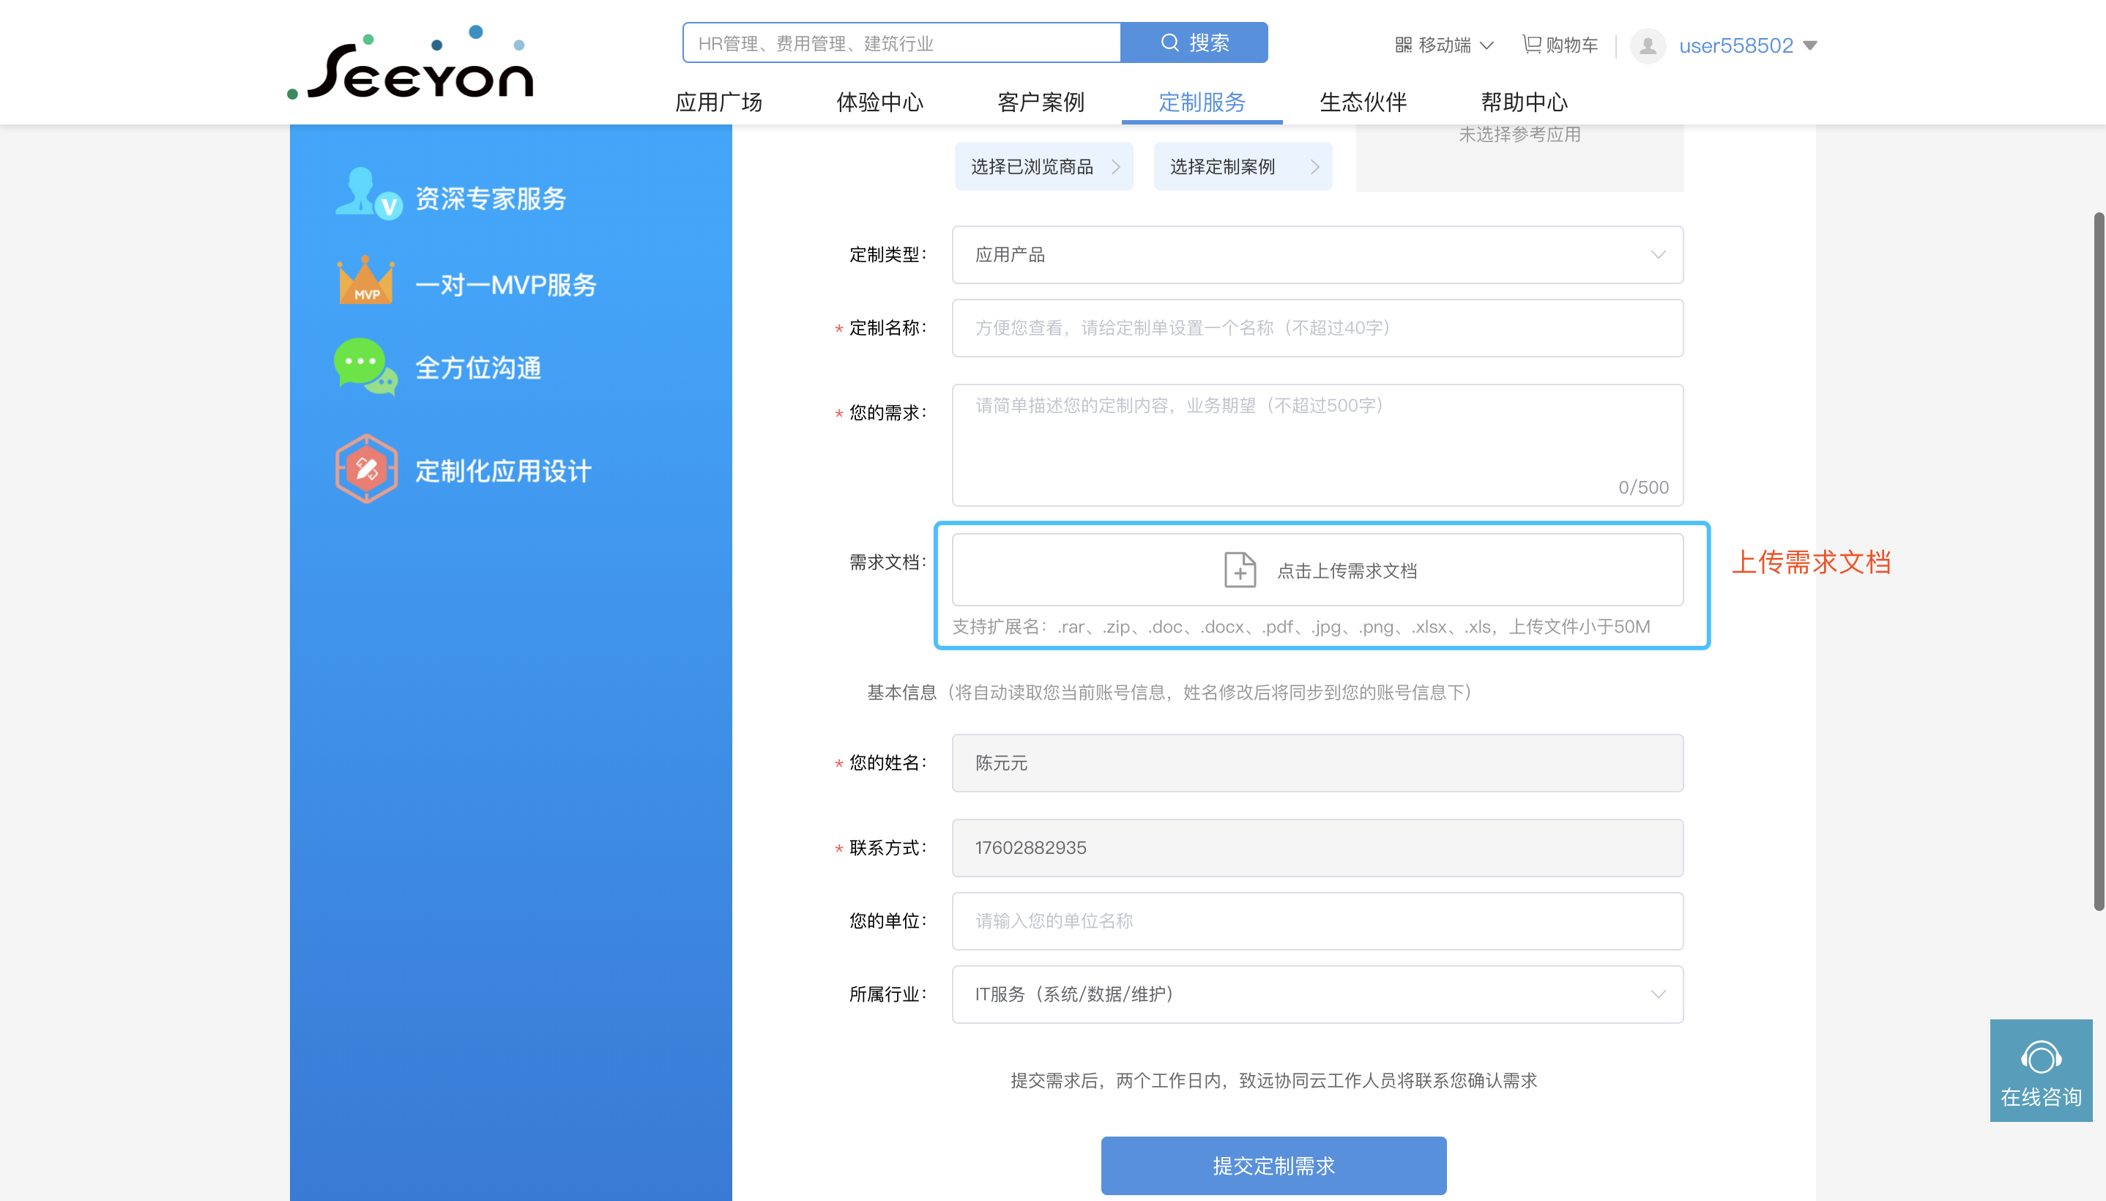Go to 生态伙伴 tab
This screenshot has height=1201, width=2106.
[x=1363, y=103]
